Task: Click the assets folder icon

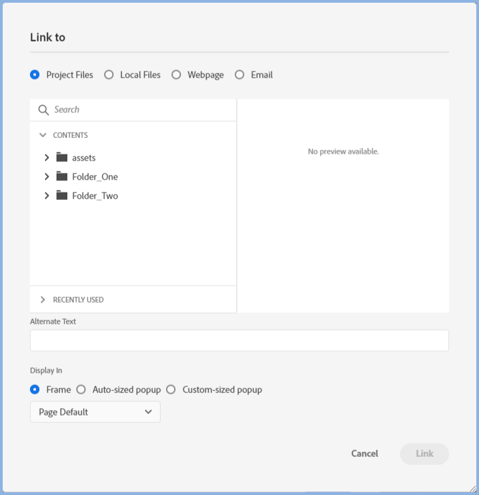Action: [62, 157]
